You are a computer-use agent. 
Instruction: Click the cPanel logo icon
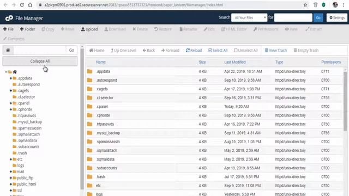9,18
